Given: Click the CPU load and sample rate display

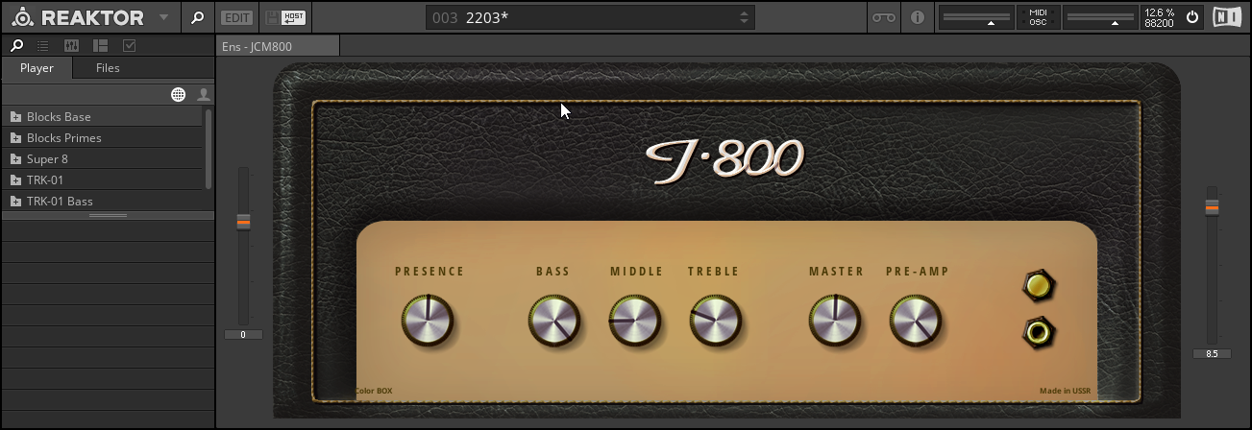Looking at the screenshot, I should click(x=1159, y=17).
